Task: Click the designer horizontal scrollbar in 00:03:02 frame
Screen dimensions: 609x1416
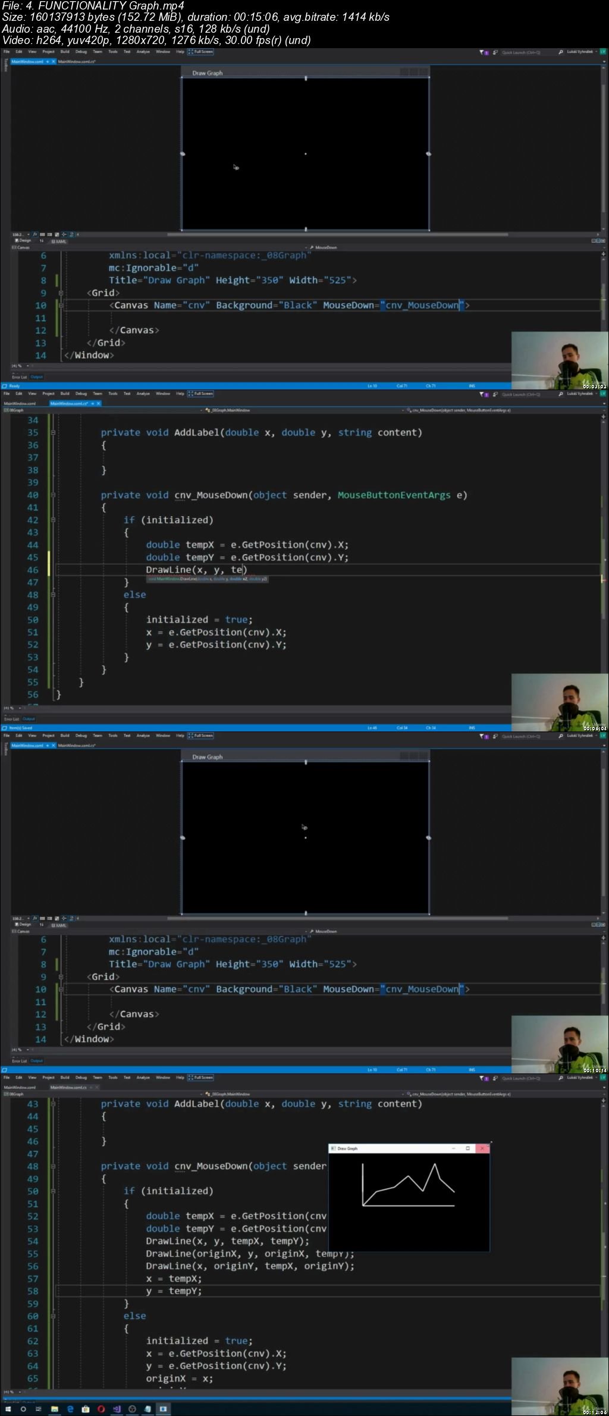Action: pyautogui.click(x=337, y=234)
